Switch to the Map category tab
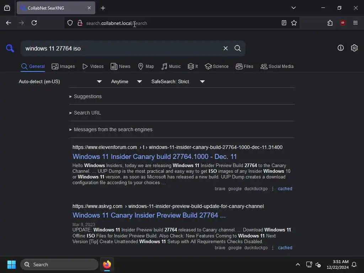This screenshot has width=364, height=273. pos(146,66)
